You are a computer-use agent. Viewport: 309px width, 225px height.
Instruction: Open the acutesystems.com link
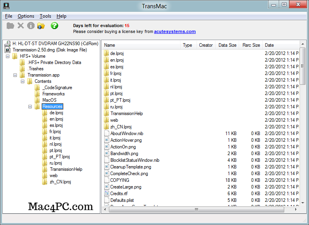pyautogui.click(x=175, y=31)
